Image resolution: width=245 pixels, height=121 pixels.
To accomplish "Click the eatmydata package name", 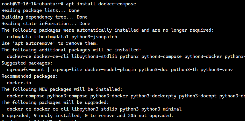I will [19, 37].
